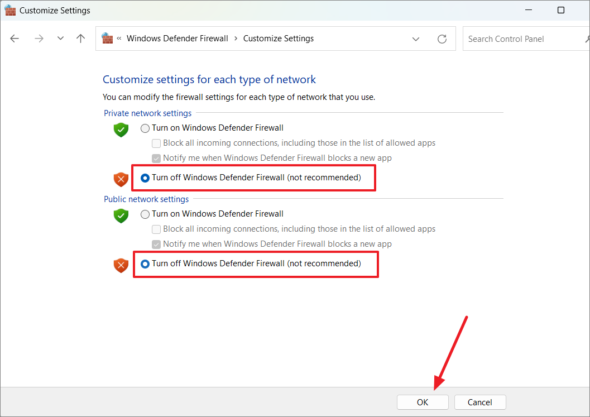
Task: Click Public network settings heading
Action: (146, 199)
